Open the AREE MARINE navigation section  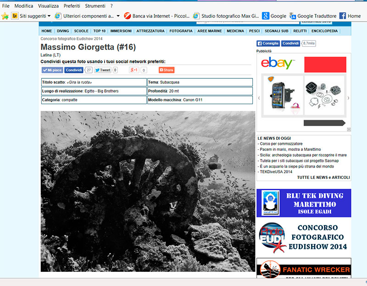pyautogui.click(x=210, y=31)
